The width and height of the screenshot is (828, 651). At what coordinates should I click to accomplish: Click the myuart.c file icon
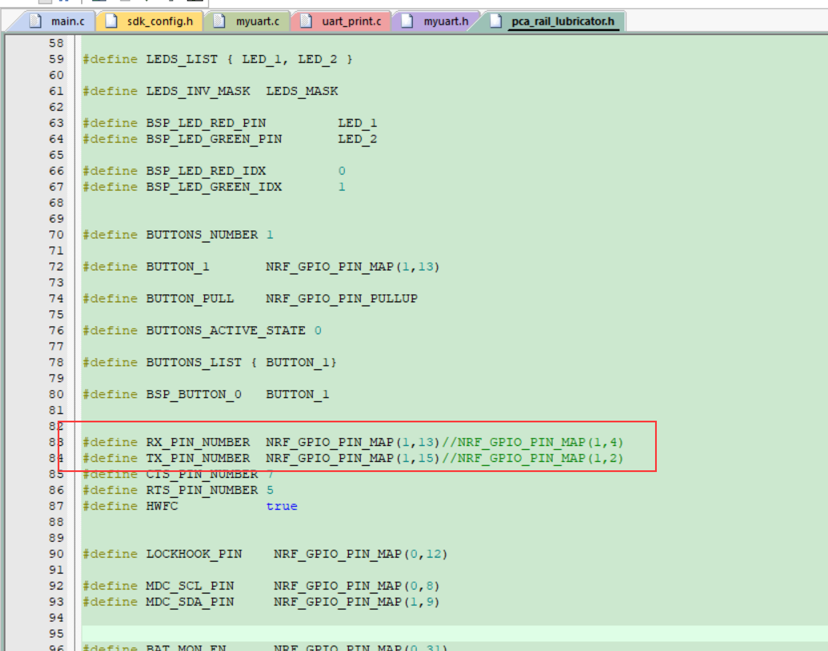coord(220,21)
